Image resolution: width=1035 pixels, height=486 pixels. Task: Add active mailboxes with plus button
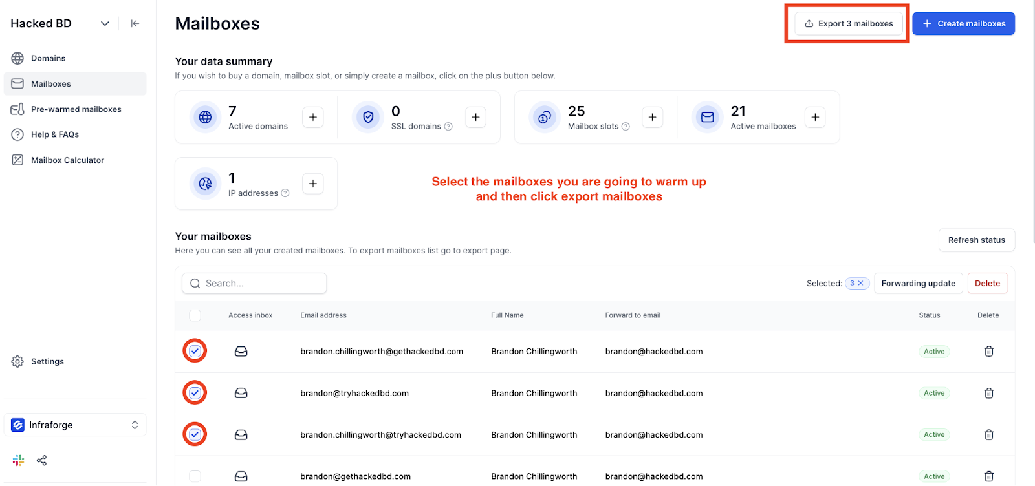coord(815,117)
